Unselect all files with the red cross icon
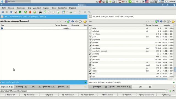The width and height of the screenshot is (176, 99). click(30, 12)
